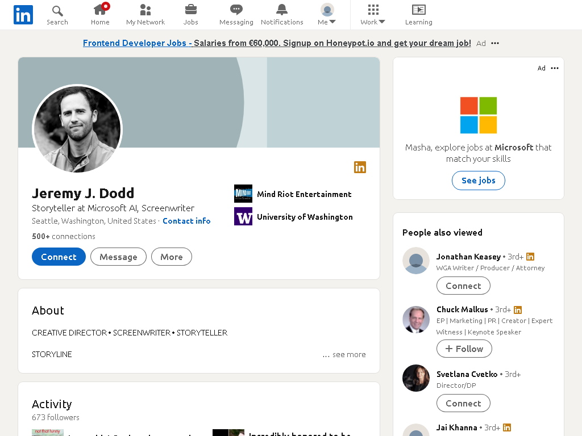Click the LinkedIn logo icon
Viewport: 582px width, 436px height.
click(x=23, y=15)
